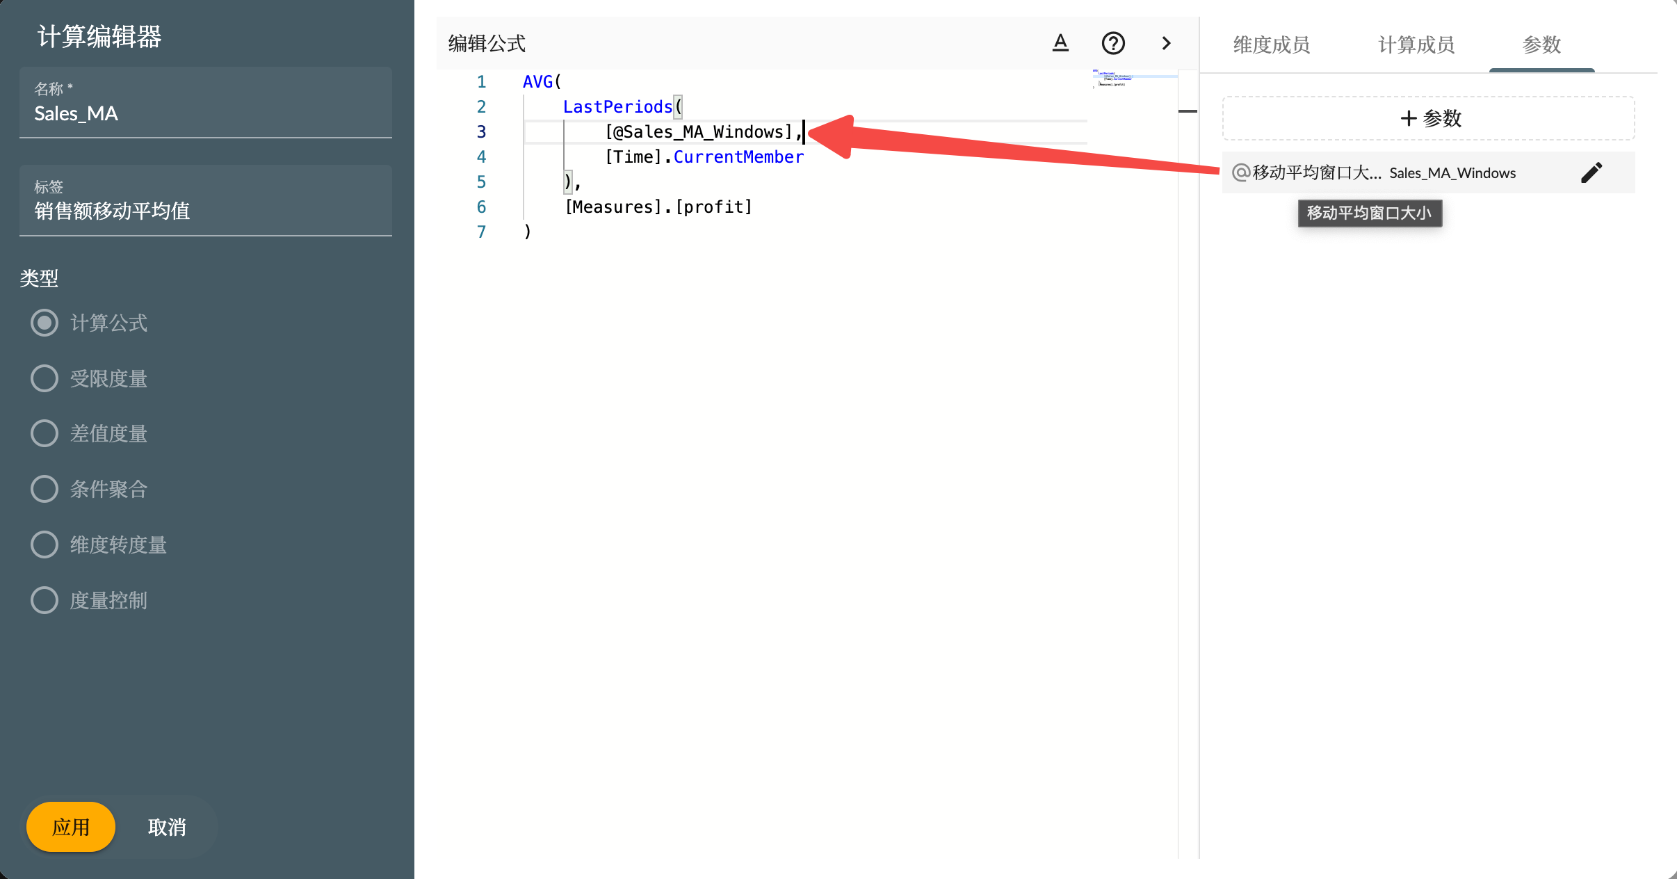Click the 取消 button
Image resolution: width=1677 pixels, height=879 pixels.
(x=167, y=827)
